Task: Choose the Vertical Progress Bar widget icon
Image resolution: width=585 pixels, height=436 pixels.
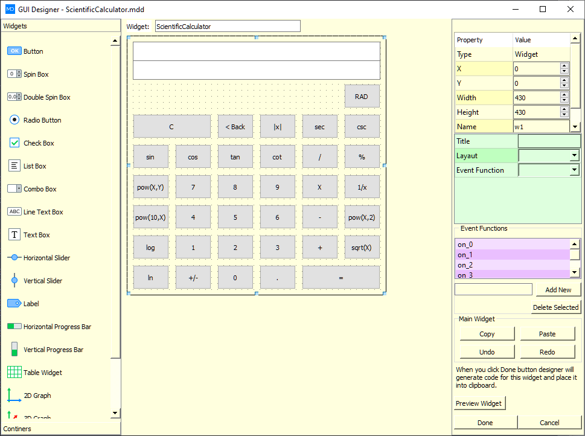Action: tap(14, 350)
